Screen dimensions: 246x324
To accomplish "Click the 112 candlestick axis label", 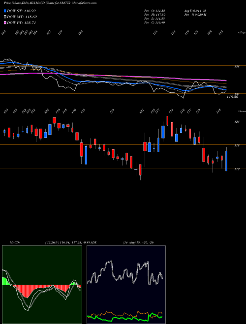I will [x=237, y=169].
